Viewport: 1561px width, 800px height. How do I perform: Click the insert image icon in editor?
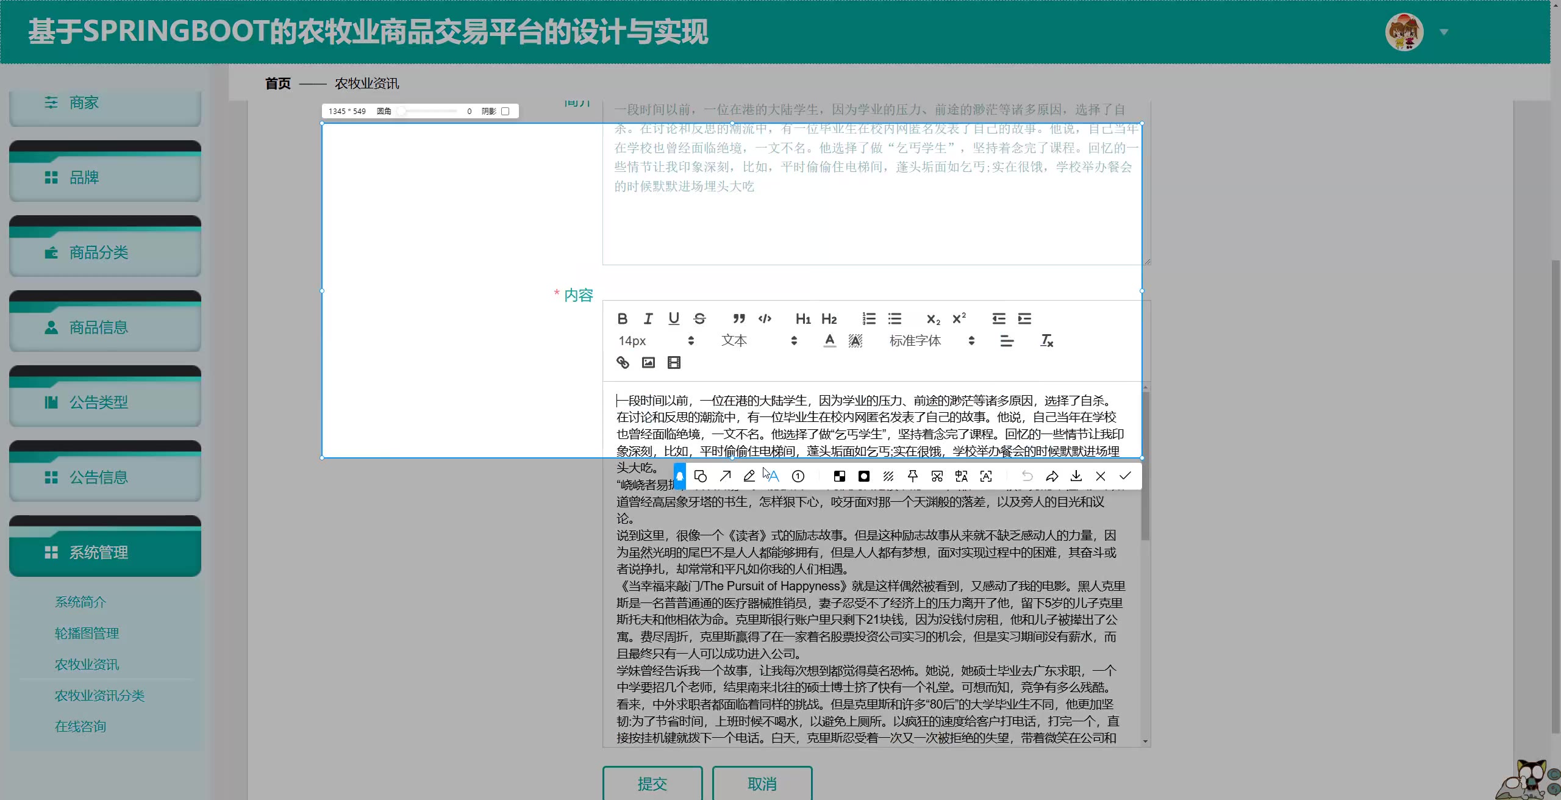648,363
